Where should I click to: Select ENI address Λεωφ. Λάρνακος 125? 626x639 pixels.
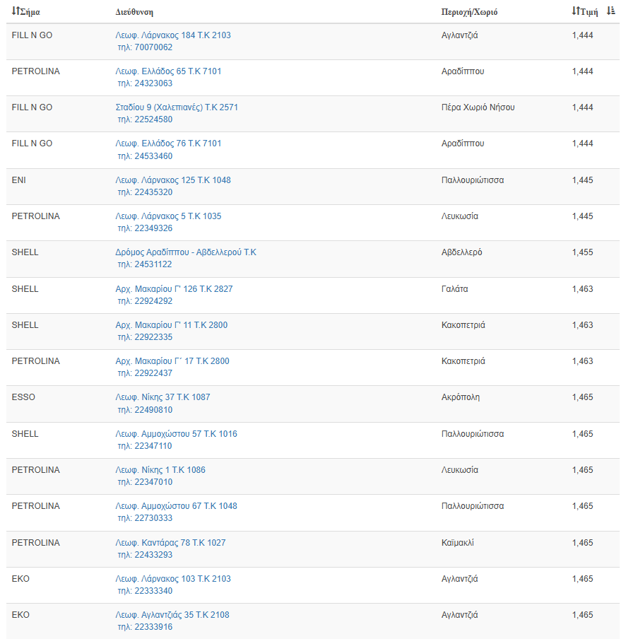[x=173, y=180]
